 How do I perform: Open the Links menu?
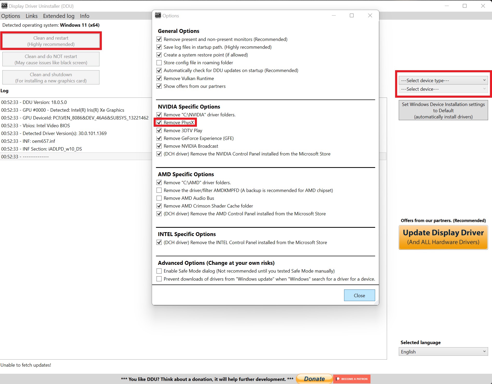coord(32,16)
